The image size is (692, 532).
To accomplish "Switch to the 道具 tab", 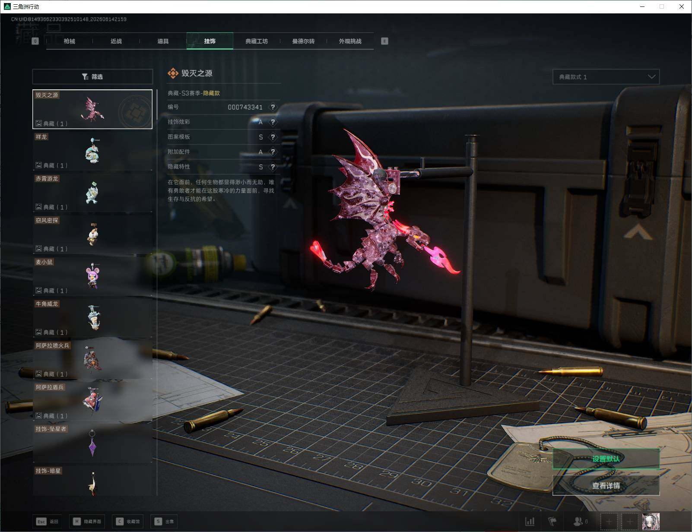I will [x=163, y=41].
